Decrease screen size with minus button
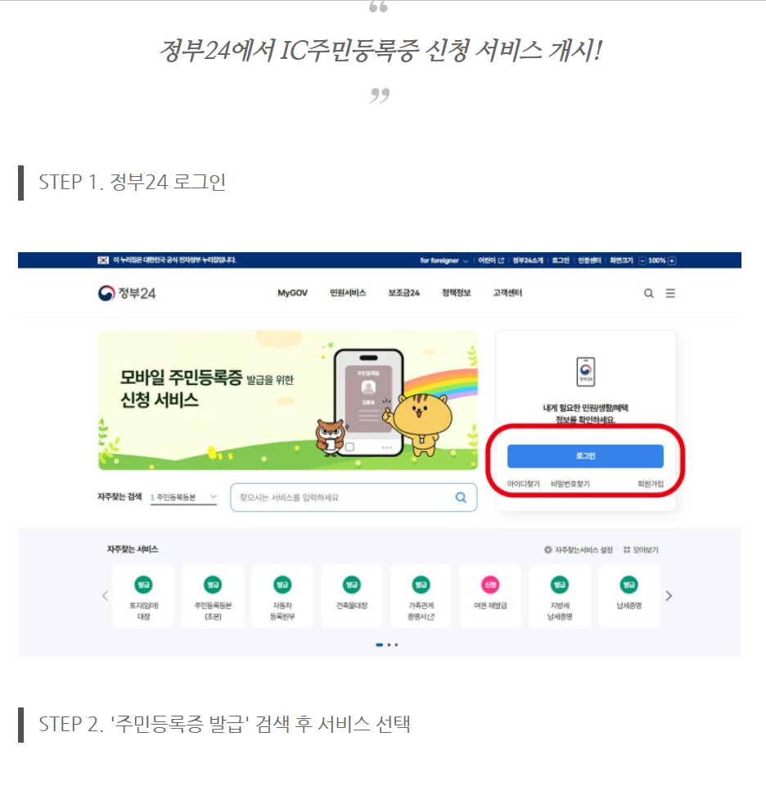This screenshot has height=791, width=766. coord(642,261)
